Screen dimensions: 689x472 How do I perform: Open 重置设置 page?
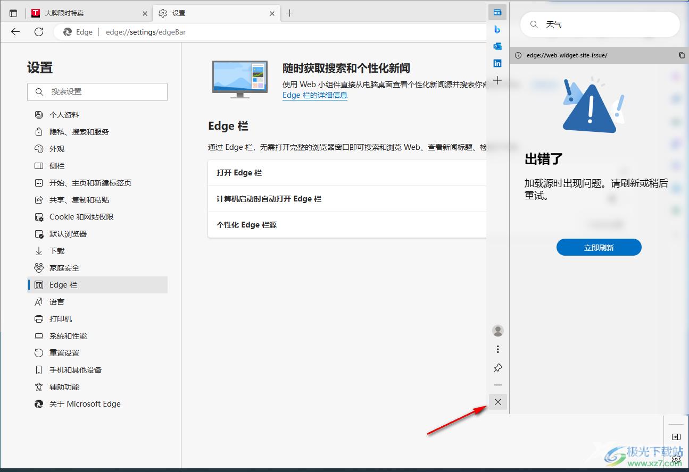click(97, 353)
